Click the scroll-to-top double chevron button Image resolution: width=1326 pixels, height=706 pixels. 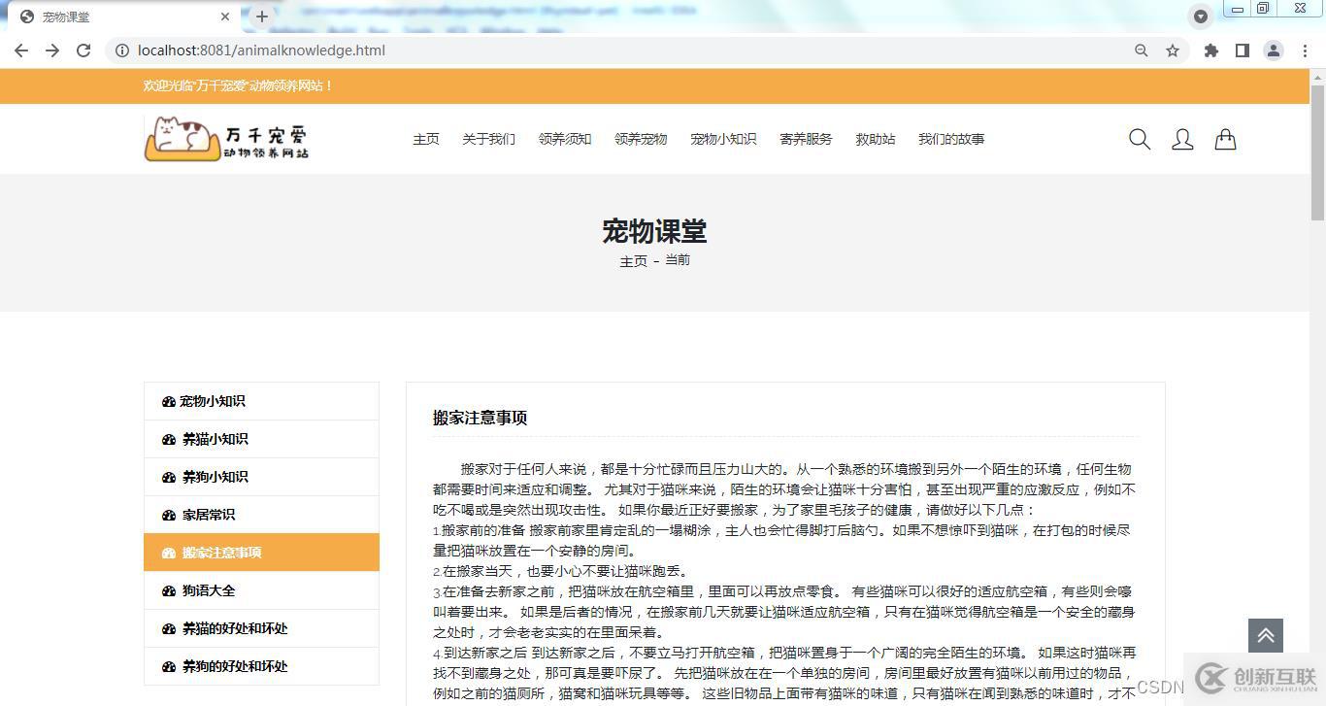tap(1265, 636)
